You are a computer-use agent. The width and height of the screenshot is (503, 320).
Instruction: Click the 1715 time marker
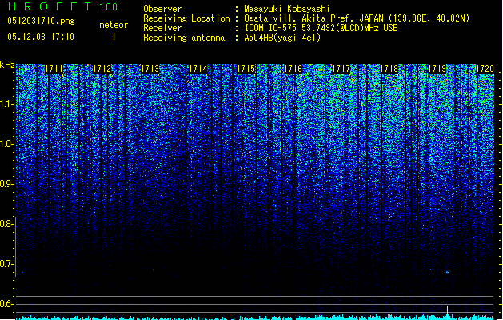point(246,69)
